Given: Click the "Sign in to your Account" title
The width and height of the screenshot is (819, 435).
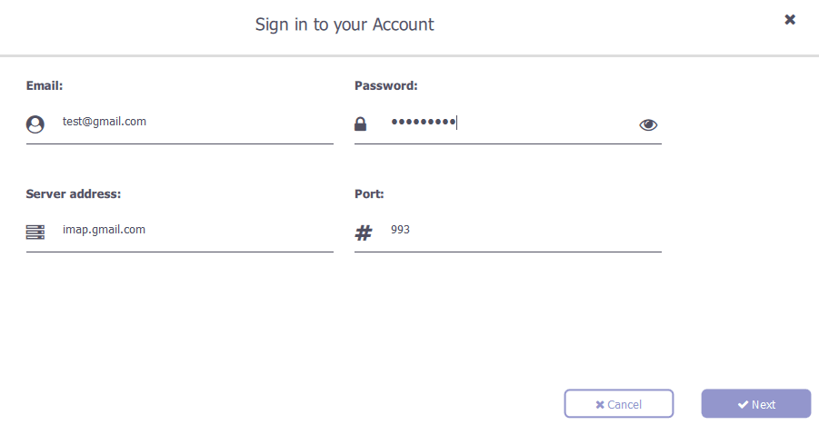Looking at the screenshot, I should pyautogui.click(x=345, y=25).
